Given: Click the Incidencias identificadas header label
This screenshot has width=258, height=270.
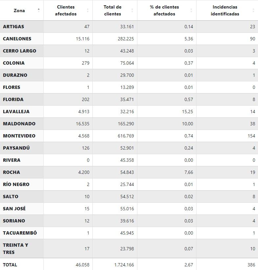Looking at the screenshot, I should (x=225, y=10).
